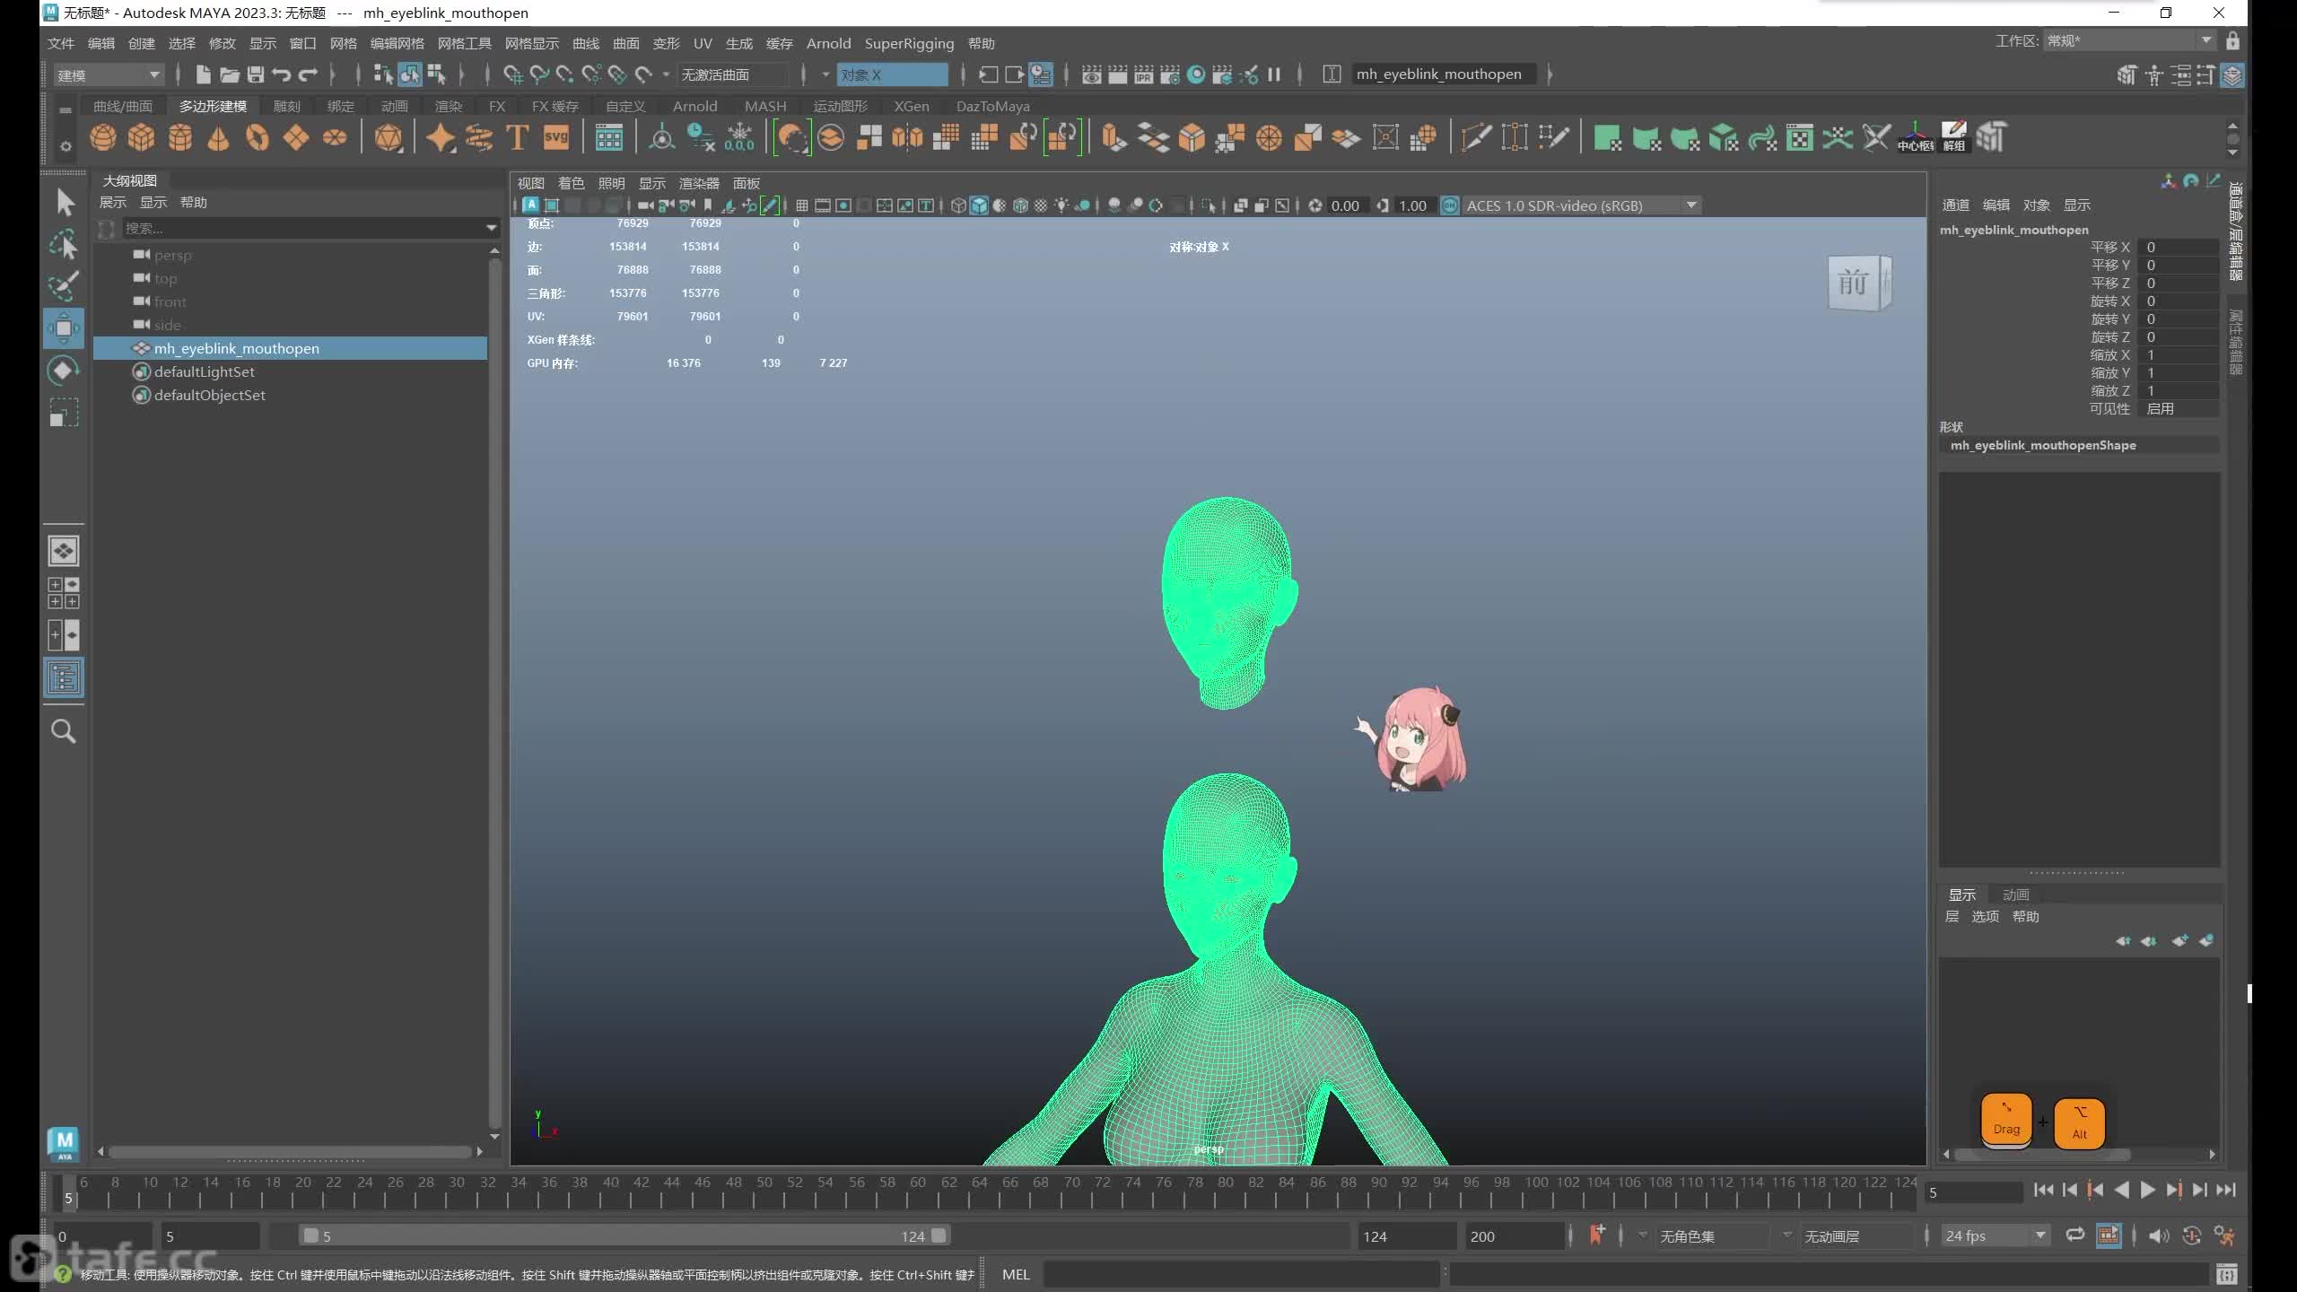Activate the Move tool in toolbox
The height and width of the screenshot is (1292, 2297).
(64, 328)
